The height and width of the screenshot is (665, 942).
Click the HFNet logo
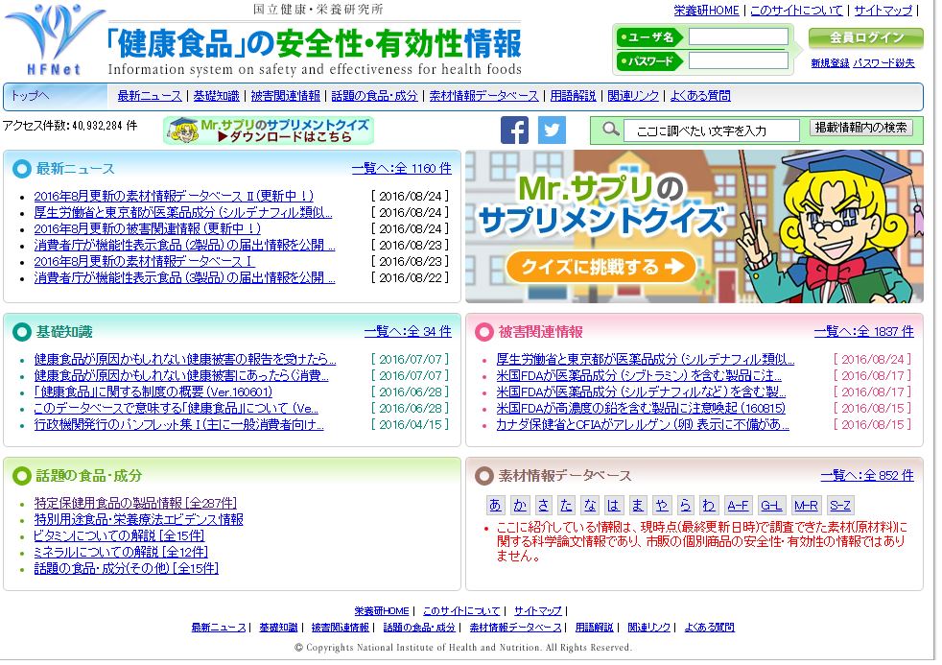tap(54, 40)
